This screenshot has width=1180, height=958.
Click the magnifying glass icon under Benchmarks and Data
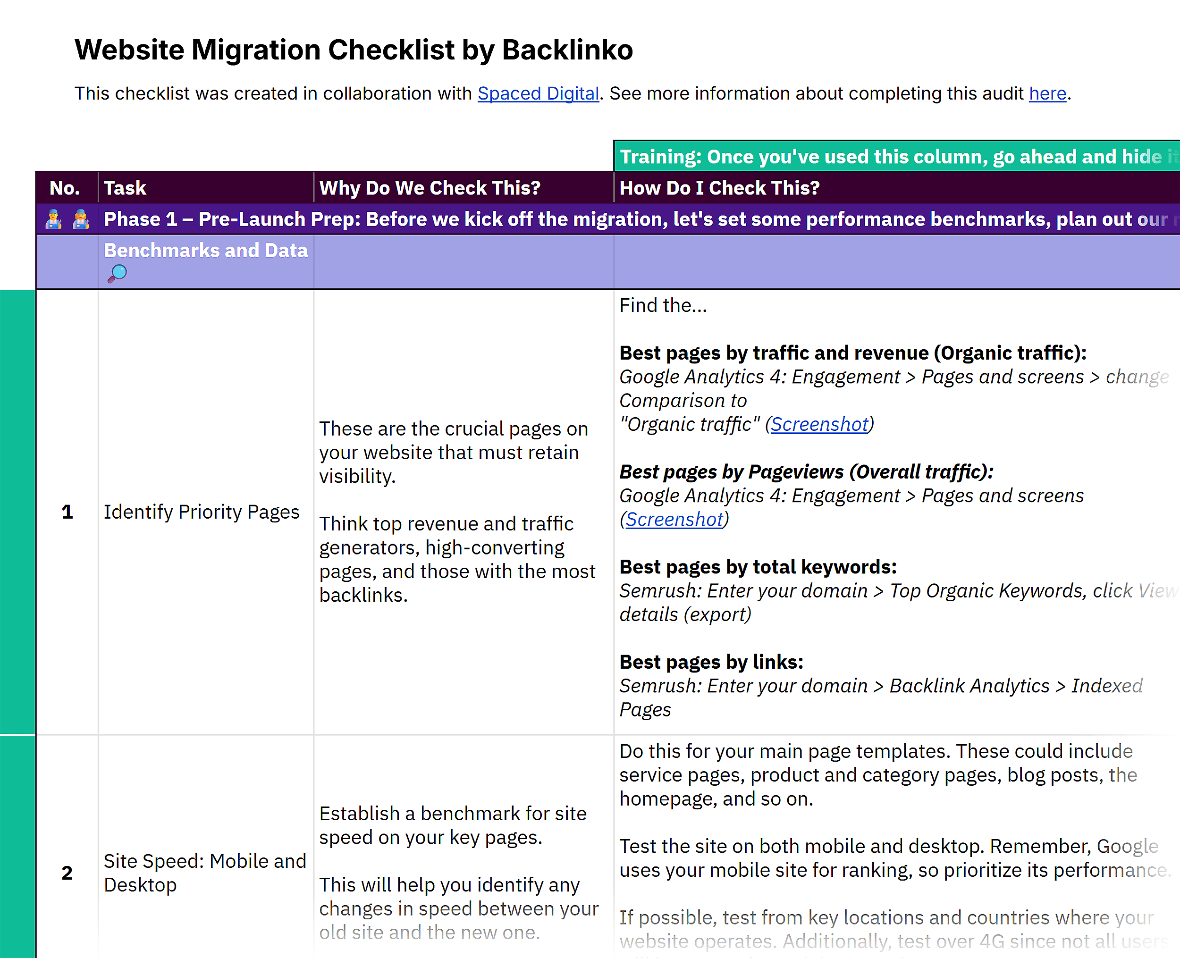click(117, 274)
